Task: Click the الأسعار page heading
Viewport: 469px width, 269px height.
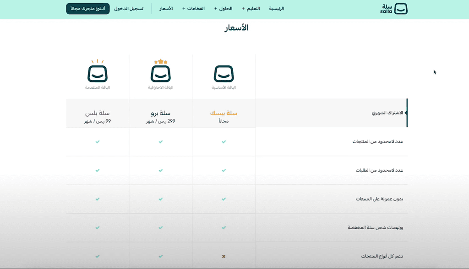Action: (x=237, y=28)
